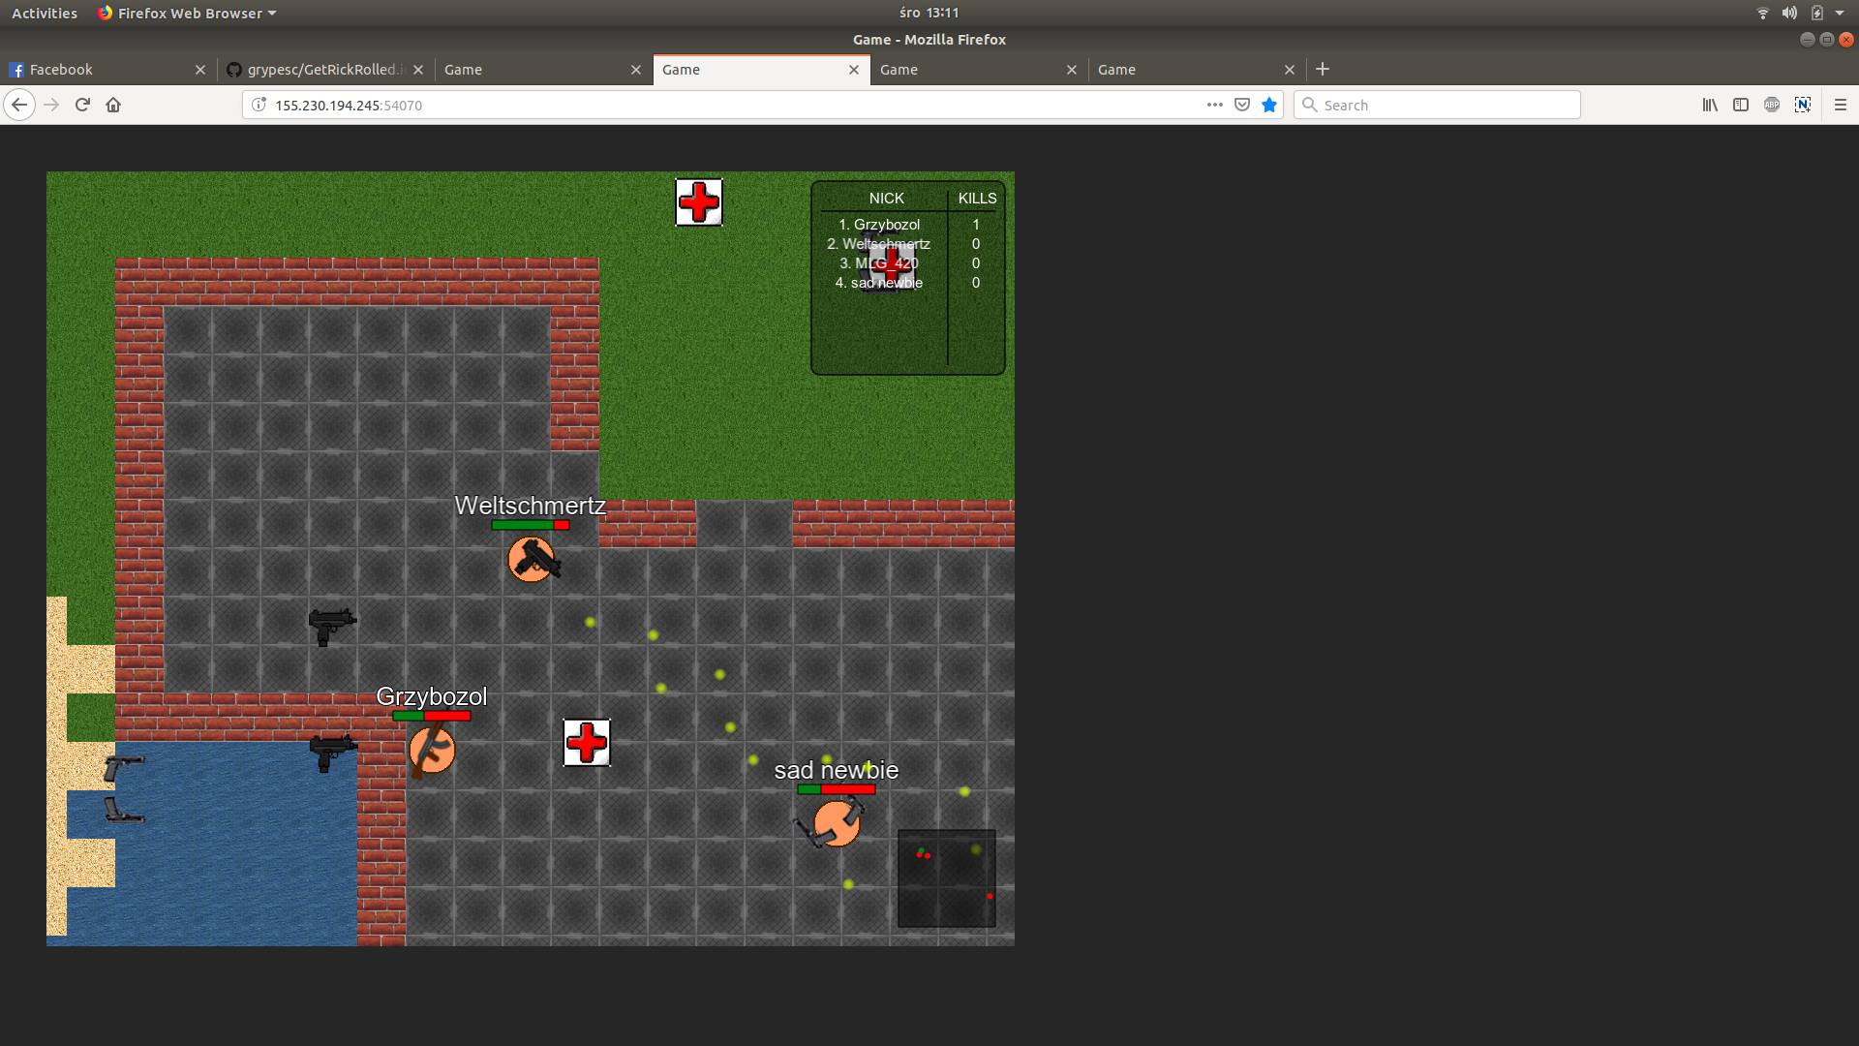Click the audio/speaker icon in the status bar
1859x1046 pixels.
[x=1788, y=13]
